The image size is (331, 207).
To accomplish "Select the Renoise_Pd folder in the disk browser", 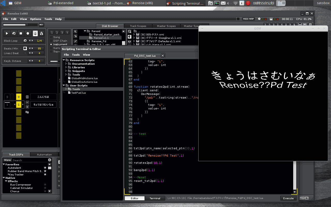I will pos(99,41).
